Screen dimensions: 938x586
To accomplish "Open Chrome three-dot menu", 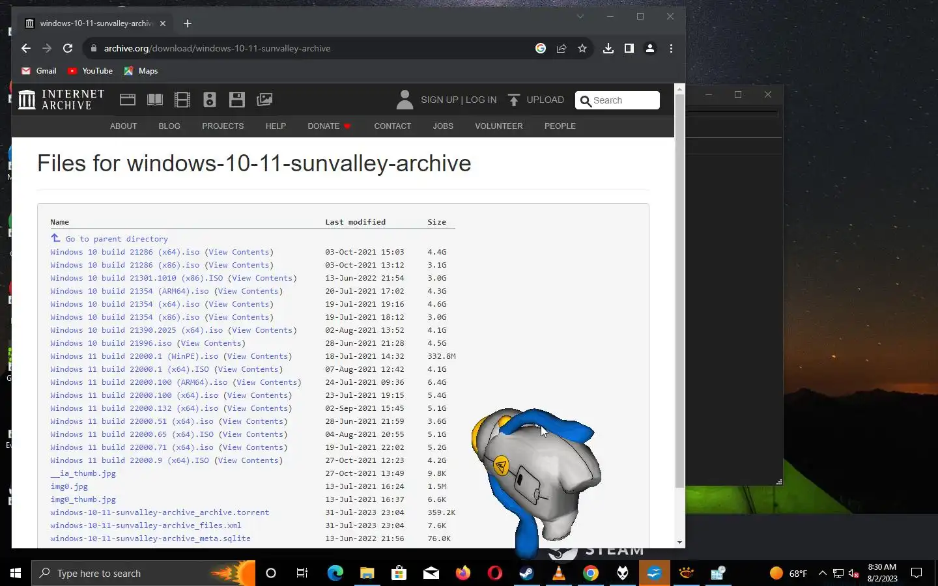I will coord(671,48).
